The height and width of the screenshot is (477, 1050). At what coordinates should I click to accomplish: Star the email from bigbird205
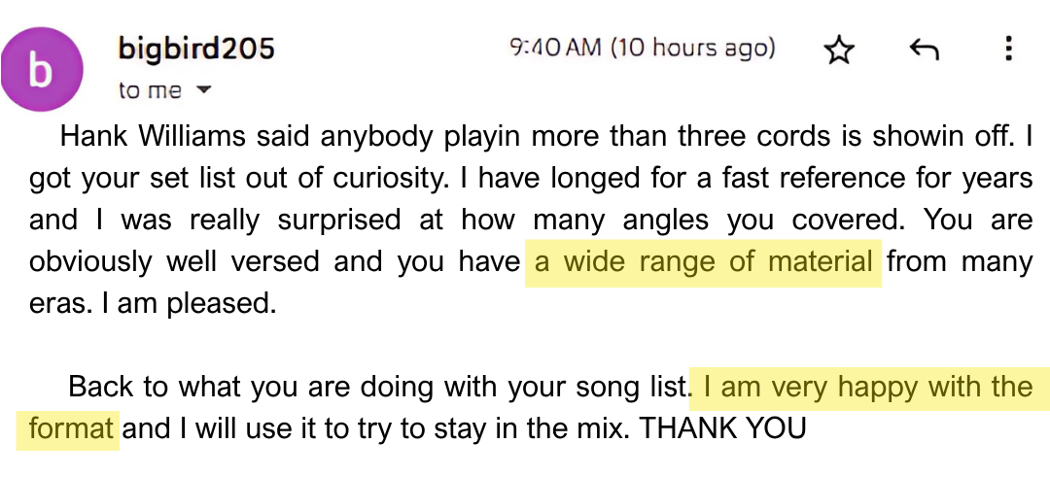point(838,51)
